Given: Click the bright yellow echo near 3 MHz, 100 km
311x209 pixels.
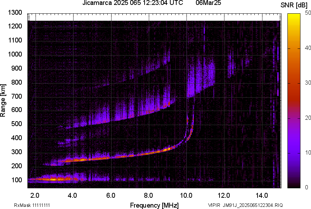Looking at the screenshot, I should [53, 179].
